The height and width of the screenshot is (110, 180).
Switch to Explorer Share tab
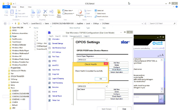click(22, 7)
